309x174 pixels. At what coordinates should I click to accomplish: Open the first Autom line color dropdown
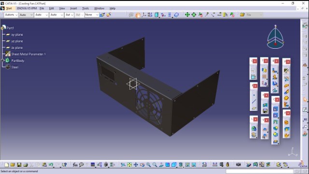tap(11, 15)
